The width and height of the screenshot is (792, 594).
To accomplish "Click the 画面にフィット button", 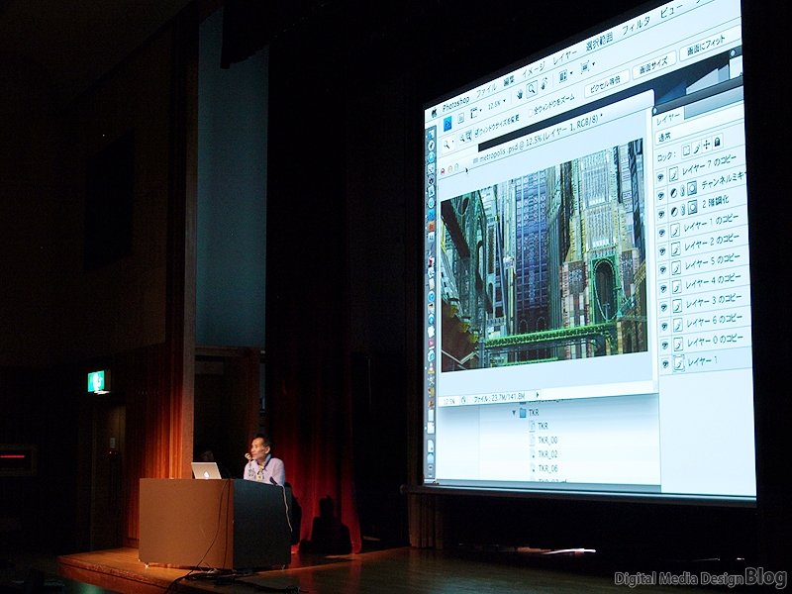I will click(x=708, y=46).
